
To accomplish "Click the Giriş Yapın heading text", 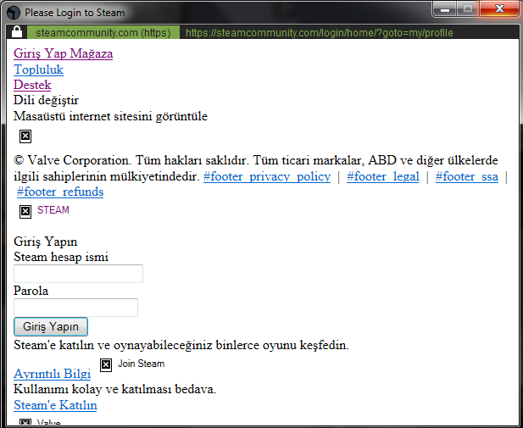I will [x=46, y=242].
